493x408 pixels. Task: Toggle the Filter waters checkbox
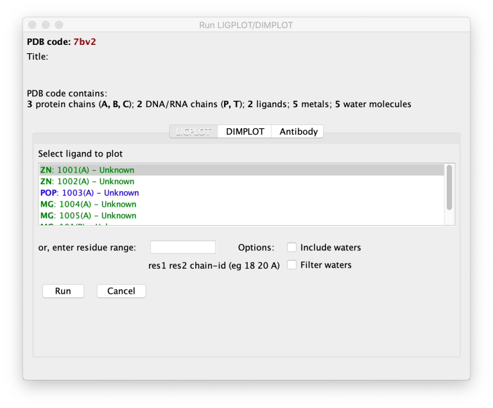(291, 265)
